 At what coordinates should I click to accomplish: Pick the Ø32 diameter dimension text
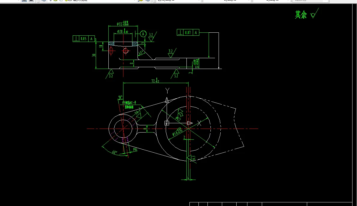point(123,23)
